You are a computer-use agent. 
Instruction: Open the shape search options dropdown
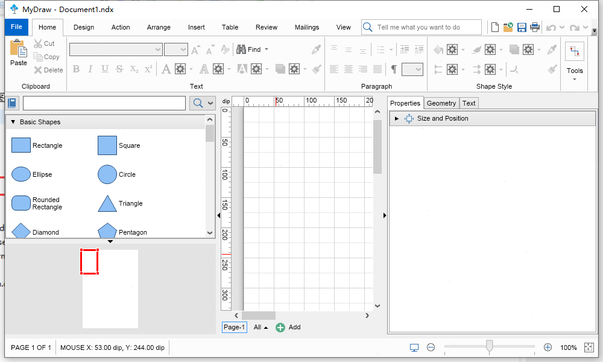click(x=210, y=103)
